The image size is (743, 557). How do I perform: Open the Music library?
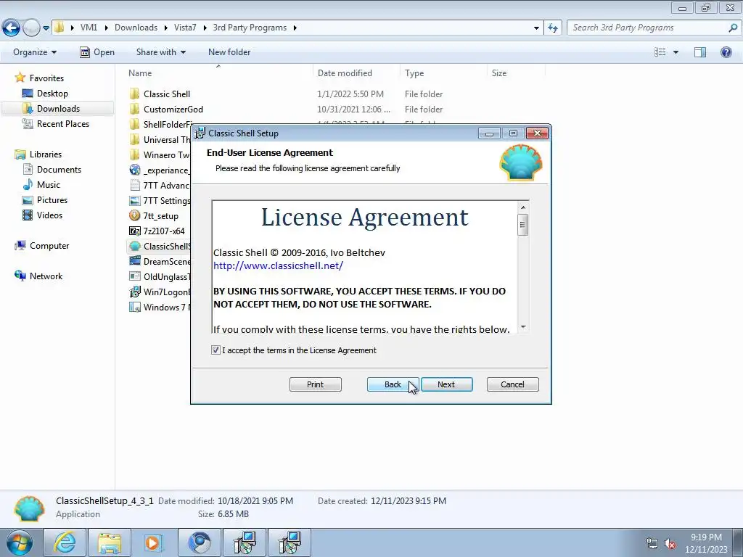48,184
